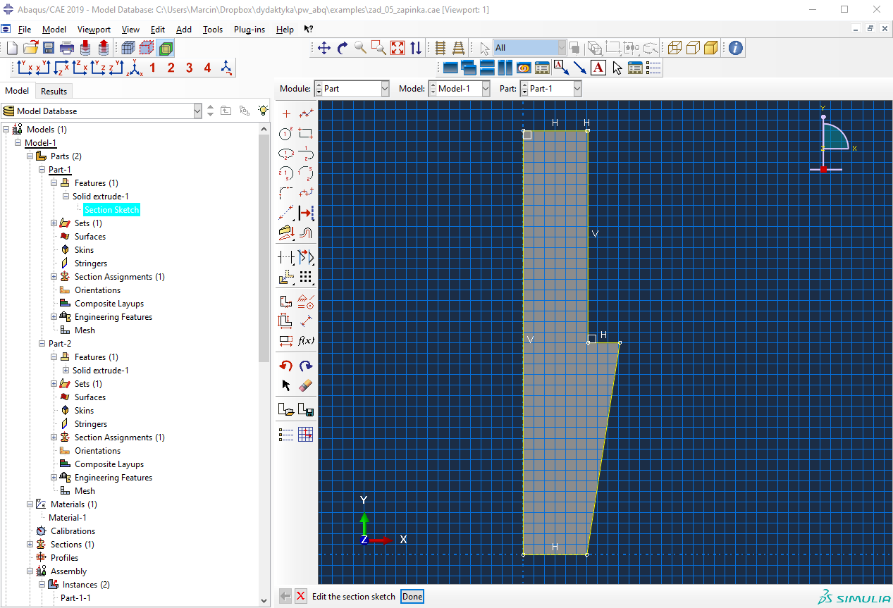Toggle wireframe render style

coord(675,48)
